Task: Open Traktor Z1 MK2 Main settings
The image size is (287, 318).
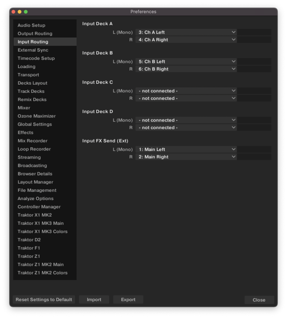Action: pyautogui.click(x=45, y=265)
